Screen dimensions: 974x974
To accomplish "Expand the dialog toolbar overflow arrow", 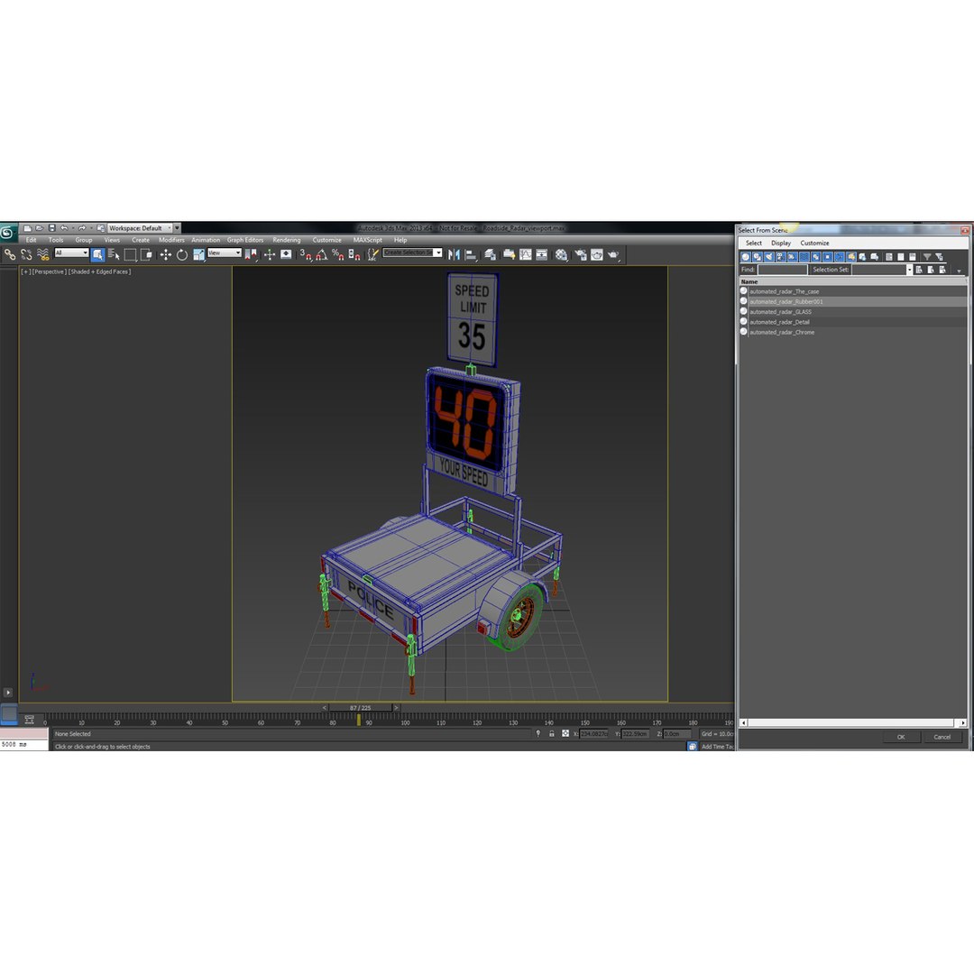I will tap(959, 271).
